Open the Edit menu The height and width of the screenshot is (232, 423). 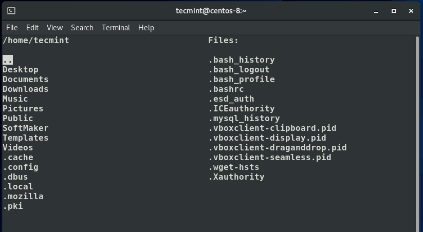coord(32,28)
